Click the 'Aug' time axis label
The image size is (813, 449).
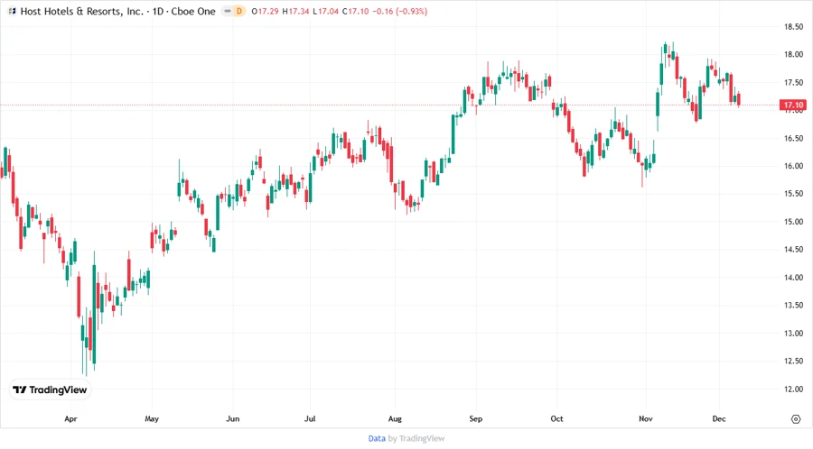click(395, 418)
